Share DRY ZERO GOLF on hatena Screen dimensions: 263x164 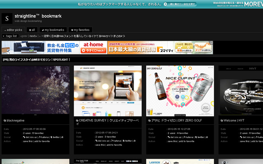188,137
